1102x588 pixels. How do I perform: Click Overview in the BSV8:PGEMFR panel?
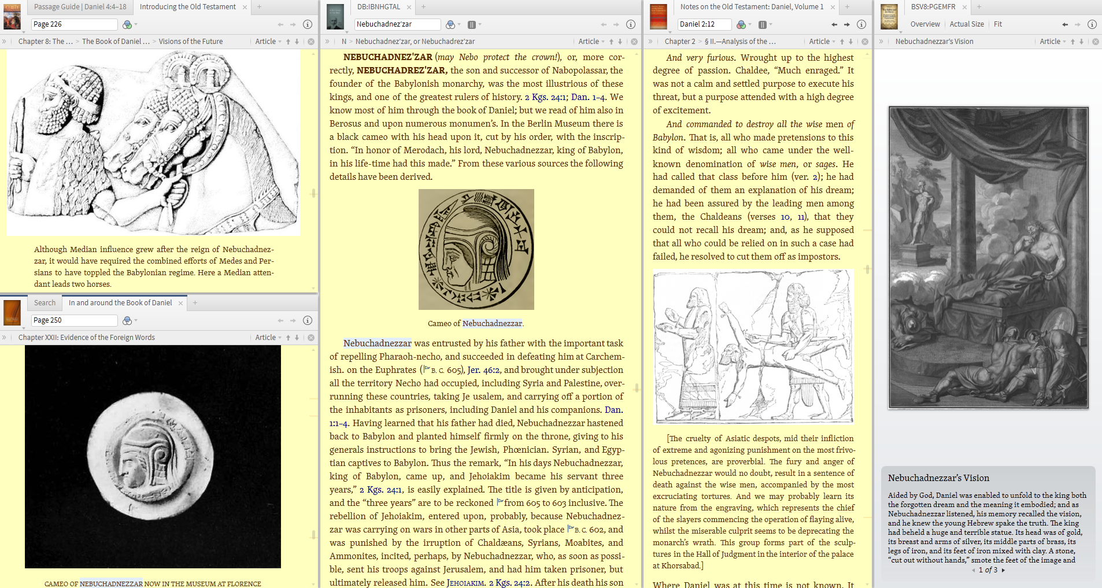(925, 24)
